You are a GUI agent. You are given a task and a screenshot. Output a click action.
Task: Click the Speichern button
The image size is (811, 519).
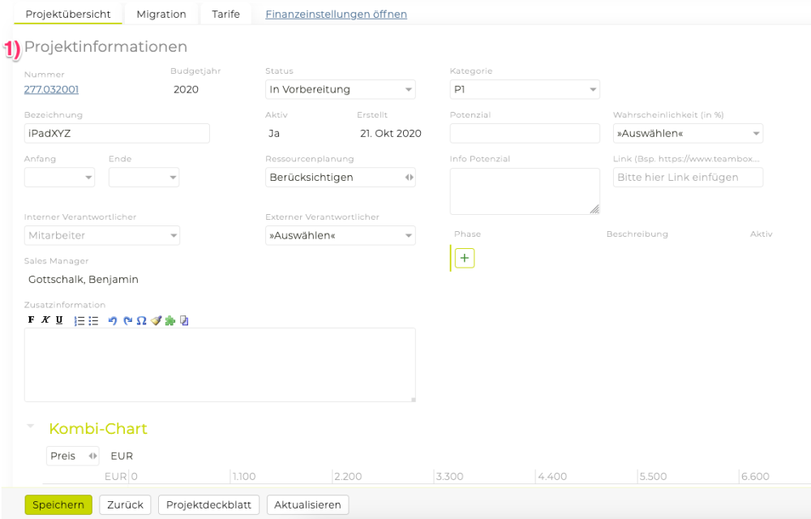coord(58,504)
